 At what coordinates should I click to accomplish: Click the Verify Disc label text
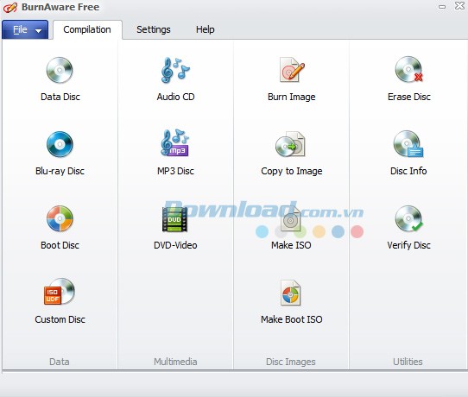[408, 245]
